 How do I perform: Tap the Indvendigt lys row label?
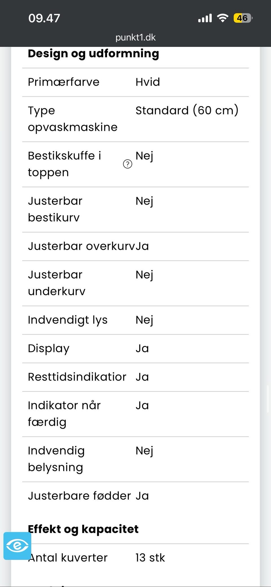67,320
